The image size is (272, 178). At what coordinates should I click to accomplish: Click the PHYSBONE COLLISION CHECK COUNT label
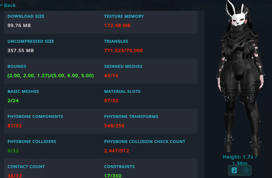pos(145,142)
